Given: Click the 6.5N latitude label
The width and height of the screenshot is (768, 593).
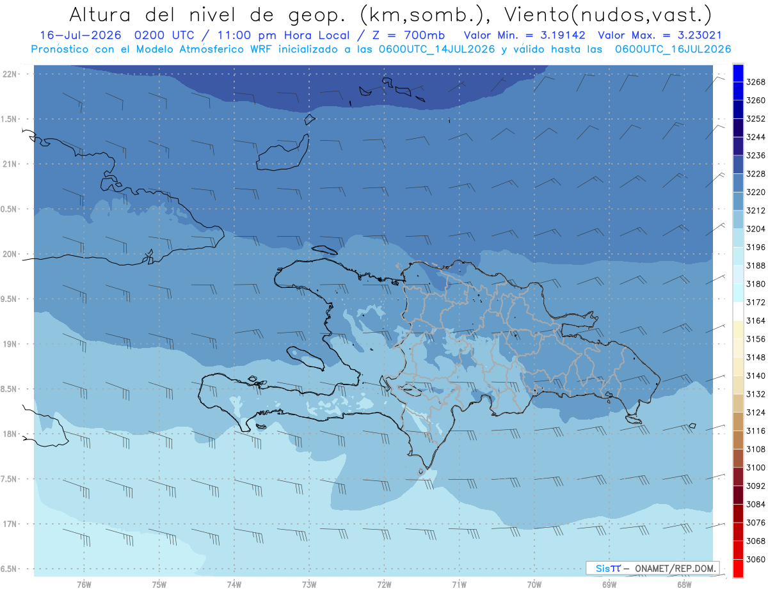Looking at the screenshot, I should pos(10,569).
